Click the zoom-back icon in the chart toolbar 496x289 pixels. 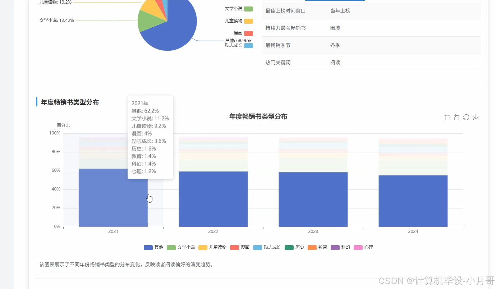point(456,117)
